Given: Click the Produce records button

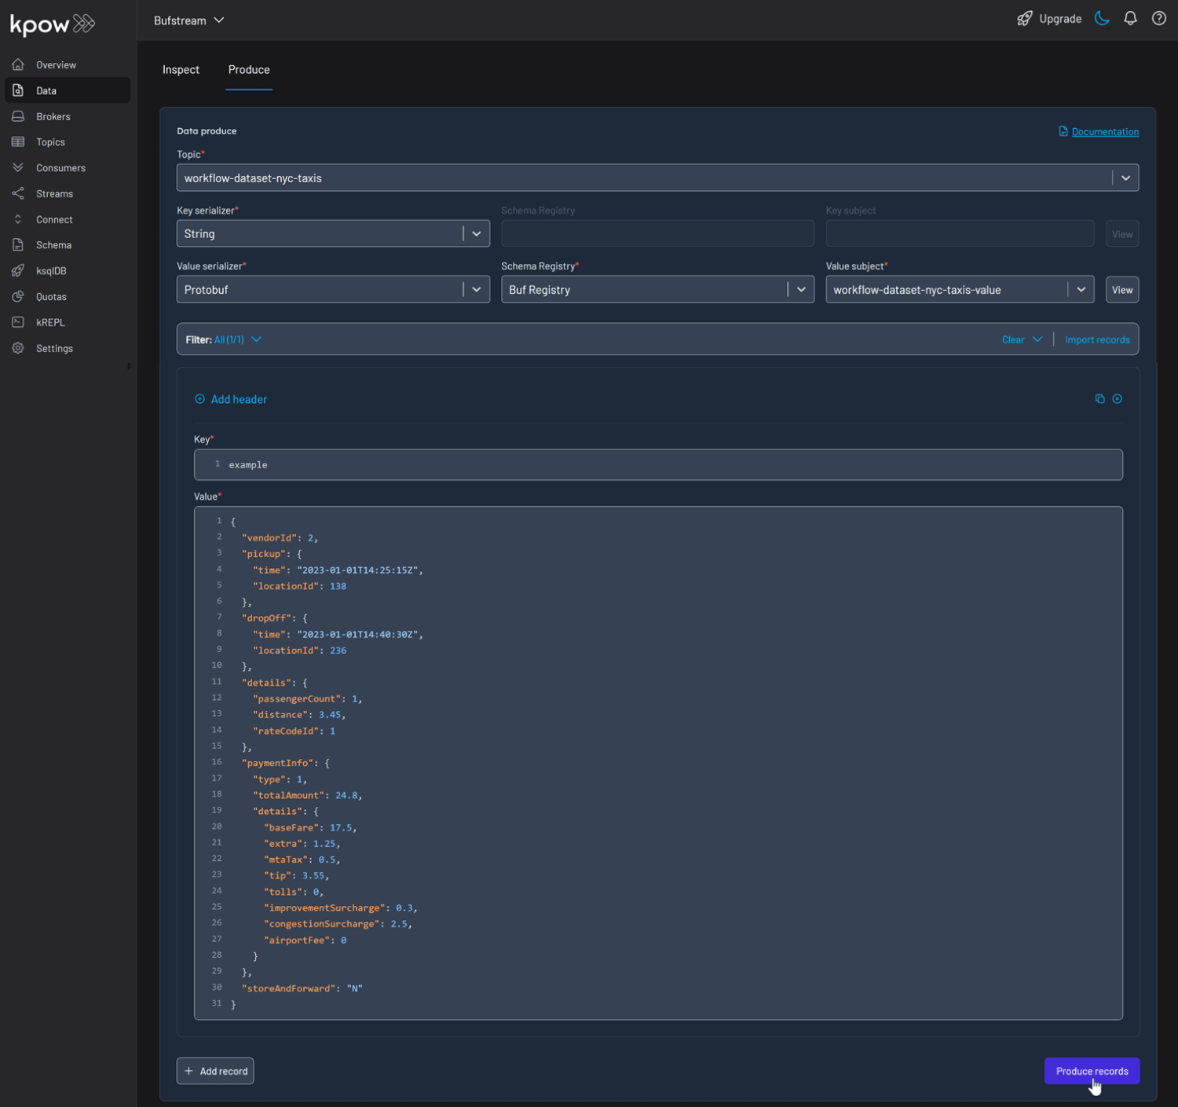Looking at the screenshot, I should [1091, 1071].
